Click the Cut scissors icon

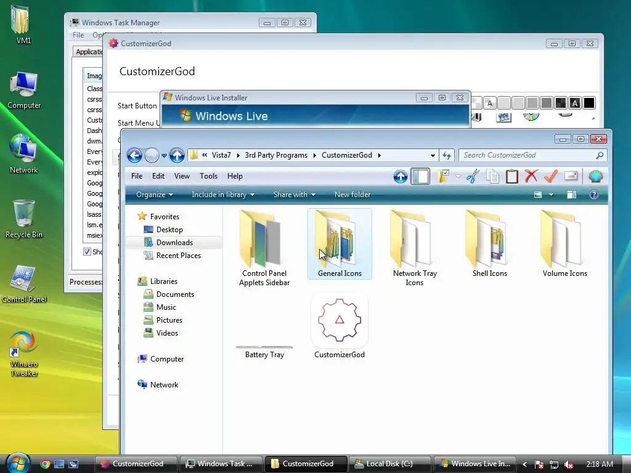[x=473, y=177]
